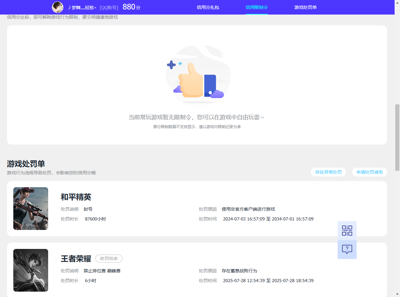Click reason 存在蓄意战败行为

(239, 271)
